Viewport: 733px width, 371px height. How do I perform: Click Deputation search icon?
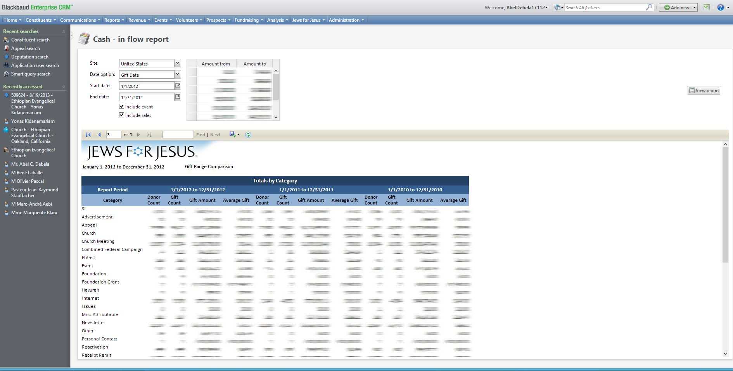[x=6, y=57]
